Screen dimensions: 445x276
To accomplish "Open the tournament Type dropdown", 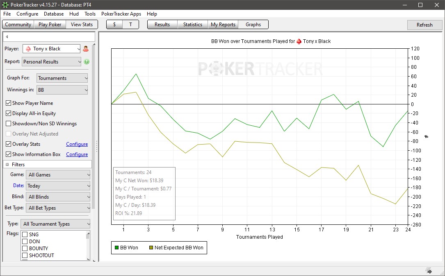I will click(x=55, y=224).
